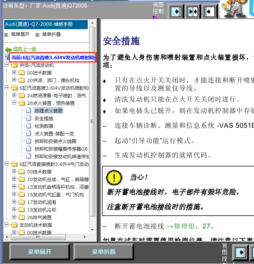The height and width of the screenshot is (264, 254).
Task: Click the 安全措施 heading in the content pane
Action: coord(121,41)
